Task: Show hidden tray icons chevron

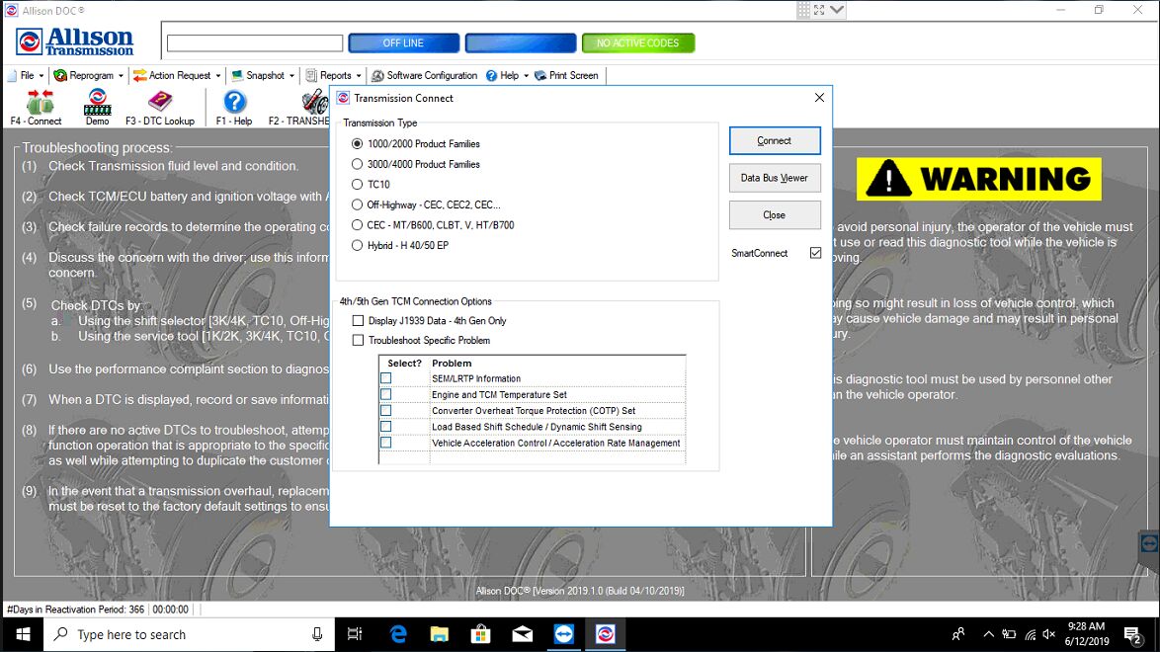Action: pos(988,634)
